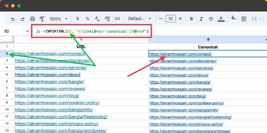Screen dimensions: 267x133
Task: Open more number formats (123)
Action: (117, 19)
